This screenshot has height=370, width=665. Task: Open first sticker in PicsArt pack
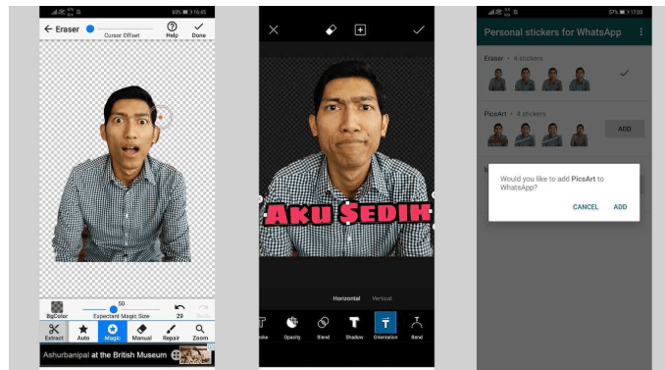497,134
